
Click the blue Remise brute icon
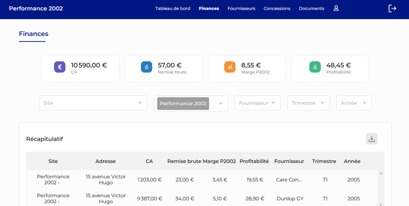(147, 67)
